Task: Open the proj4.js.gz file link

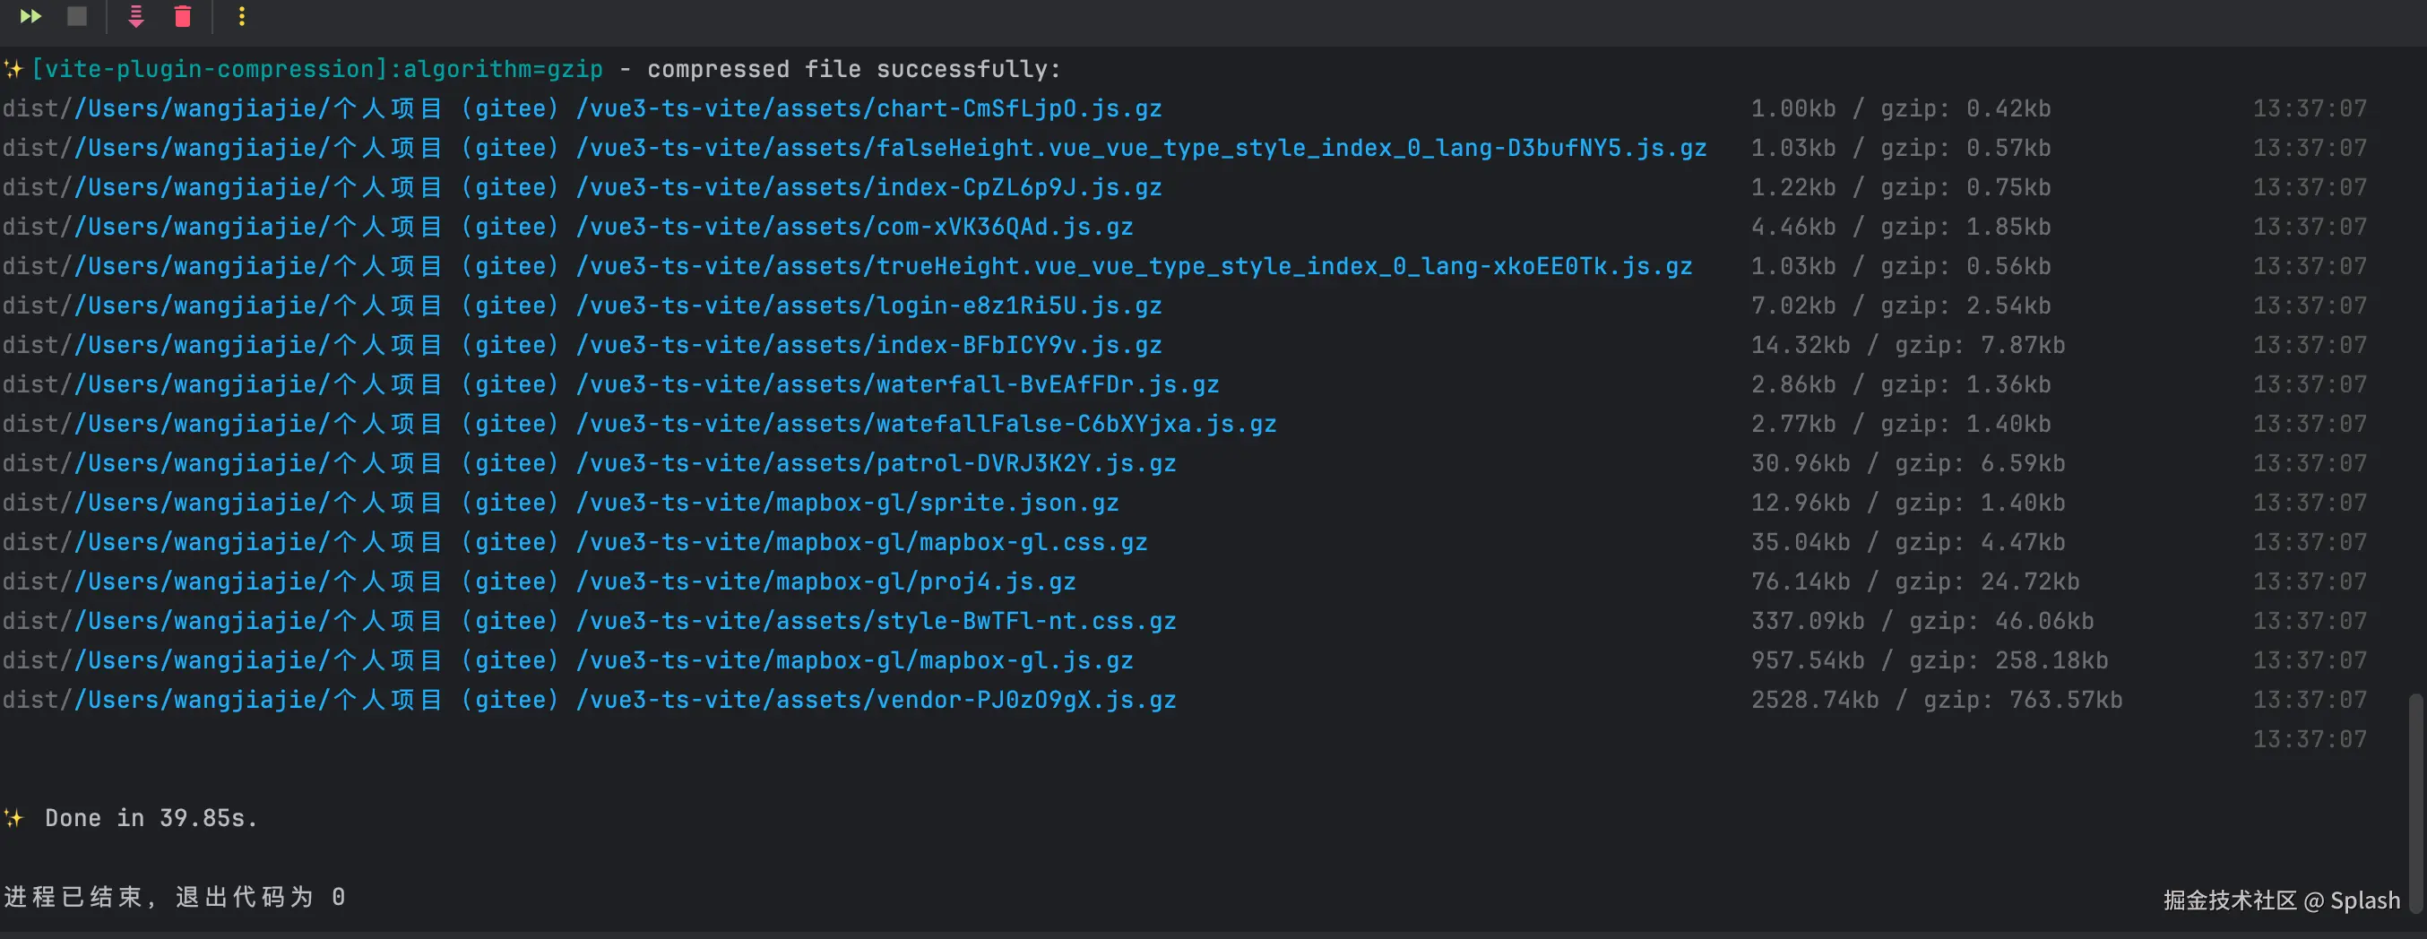Action: coord(574,582)
